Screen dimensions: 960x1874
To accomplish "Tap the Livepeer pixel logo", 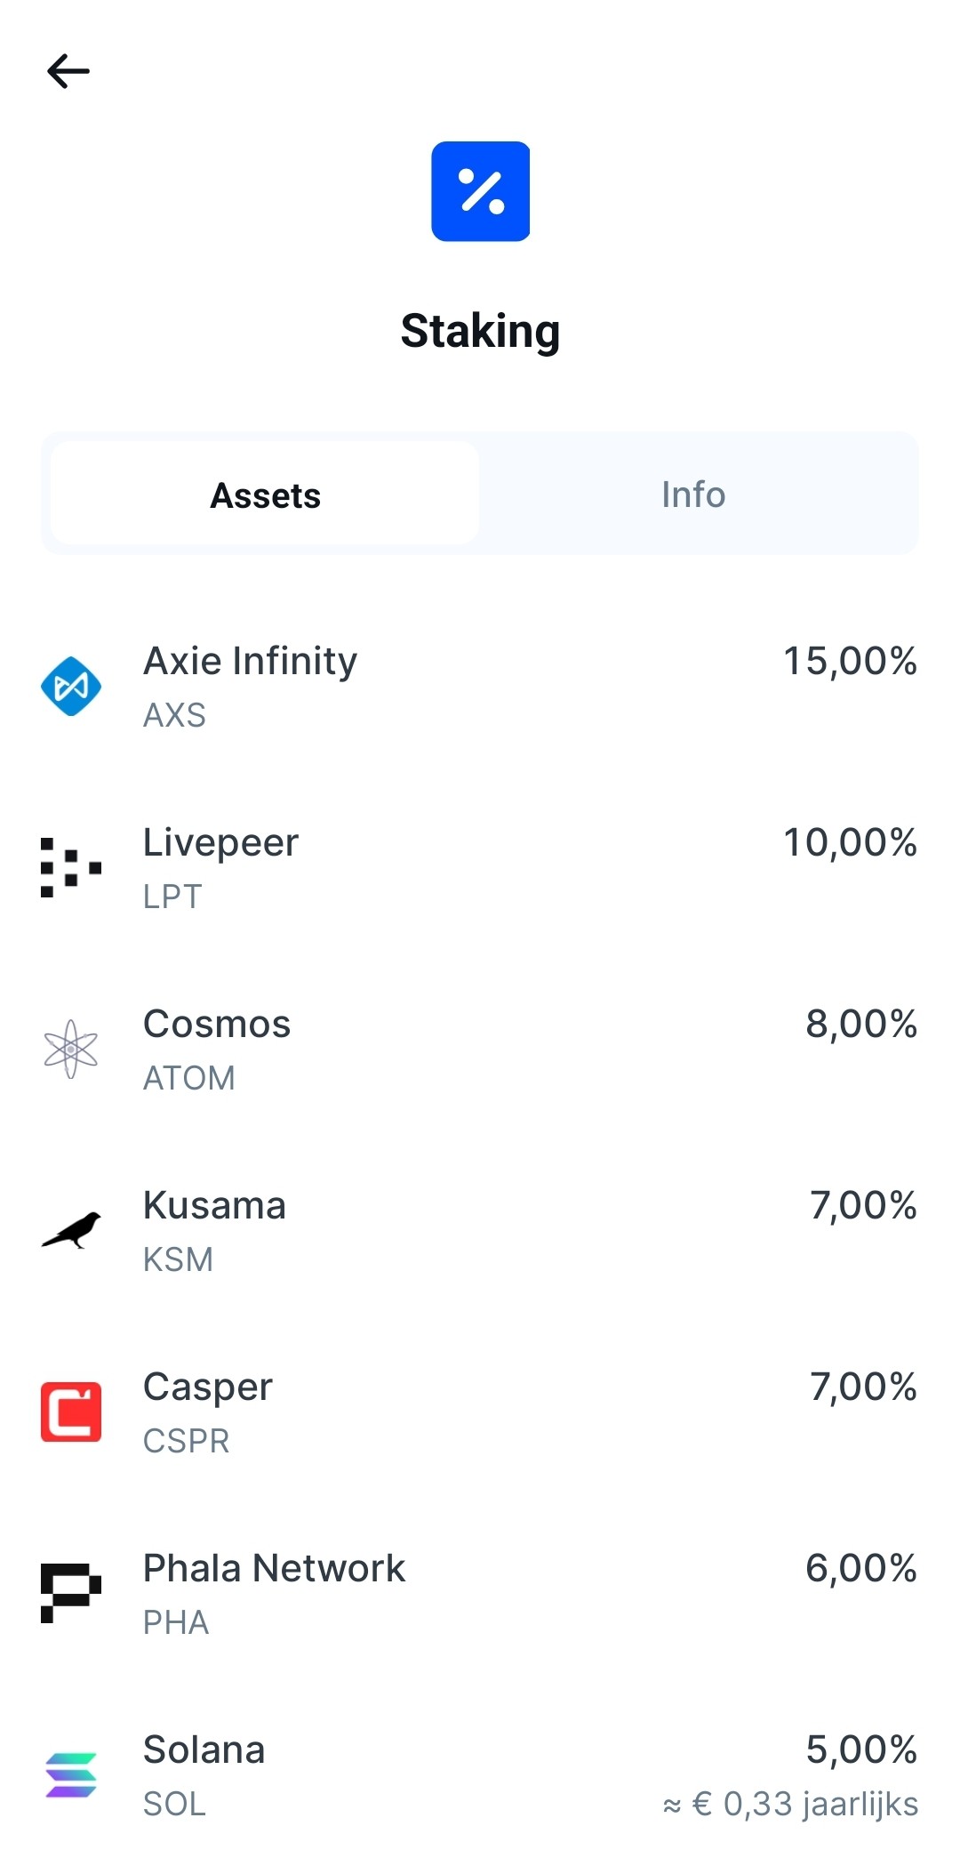I will (71, 867).
